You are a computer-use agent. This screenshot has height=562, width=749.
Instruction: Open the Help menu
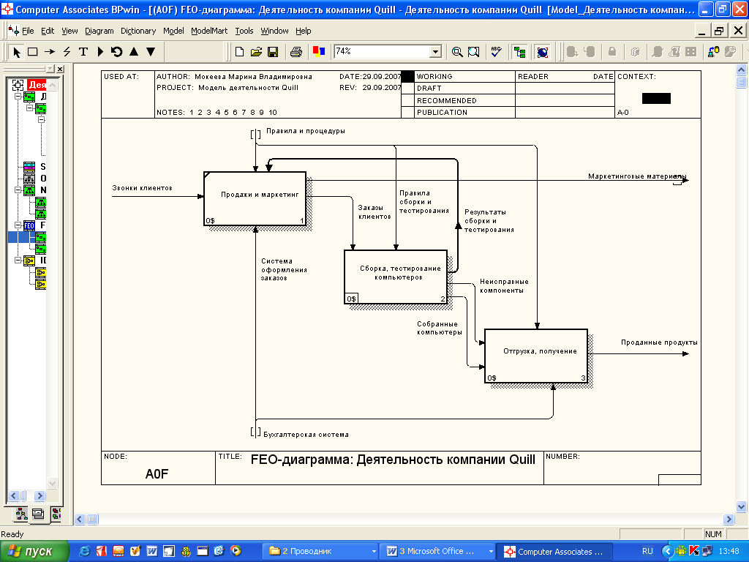(304, 31)
